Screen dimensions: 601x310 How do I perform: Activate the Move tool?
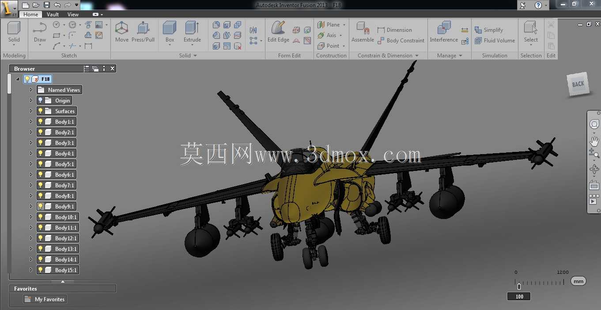click(x=122, y=32)
